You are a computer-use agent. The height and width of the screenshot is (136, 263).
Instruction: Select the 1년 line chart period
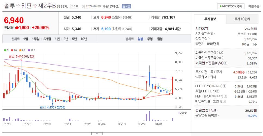coord(57,39)
